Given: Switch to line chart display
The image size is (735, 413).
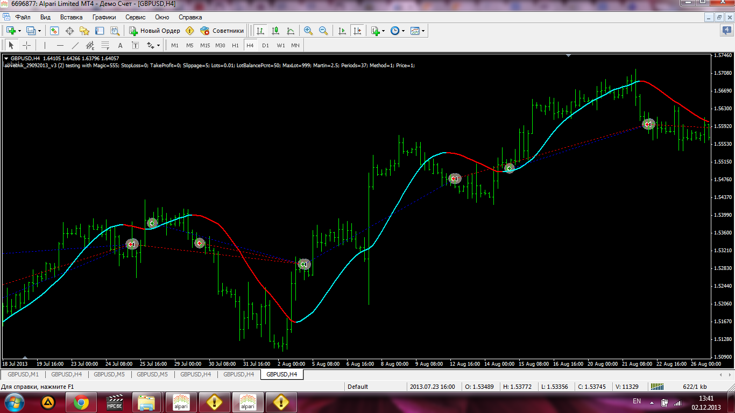Looking at the screenshot, I should pyautogui.click(x=291, y=31).
